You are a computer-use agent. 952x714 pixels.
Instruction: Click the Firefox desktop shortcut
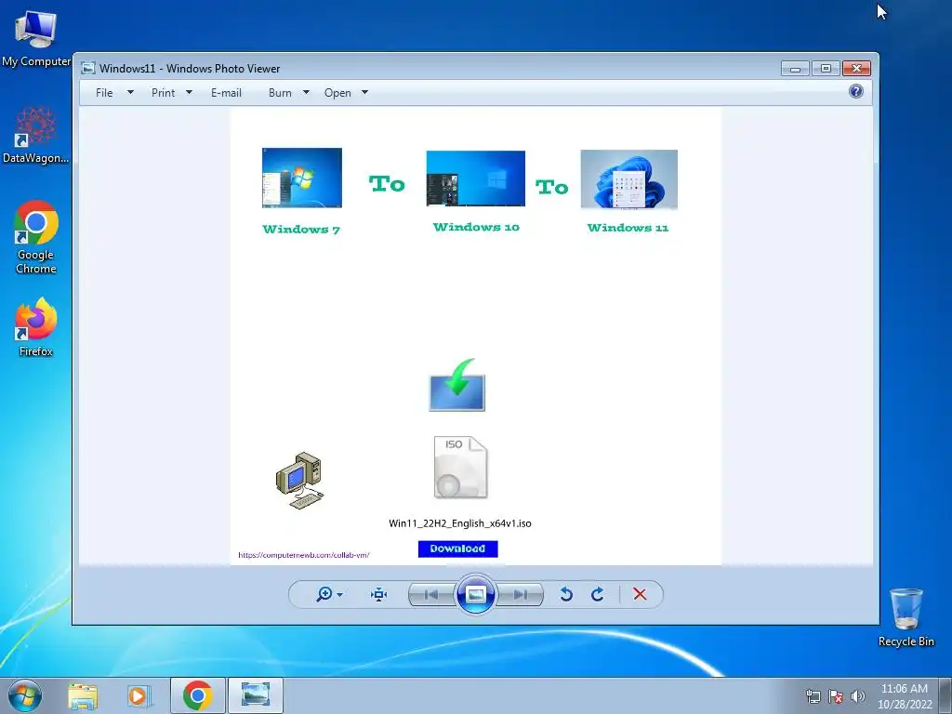pyautogui.click(x=36, y=326)
